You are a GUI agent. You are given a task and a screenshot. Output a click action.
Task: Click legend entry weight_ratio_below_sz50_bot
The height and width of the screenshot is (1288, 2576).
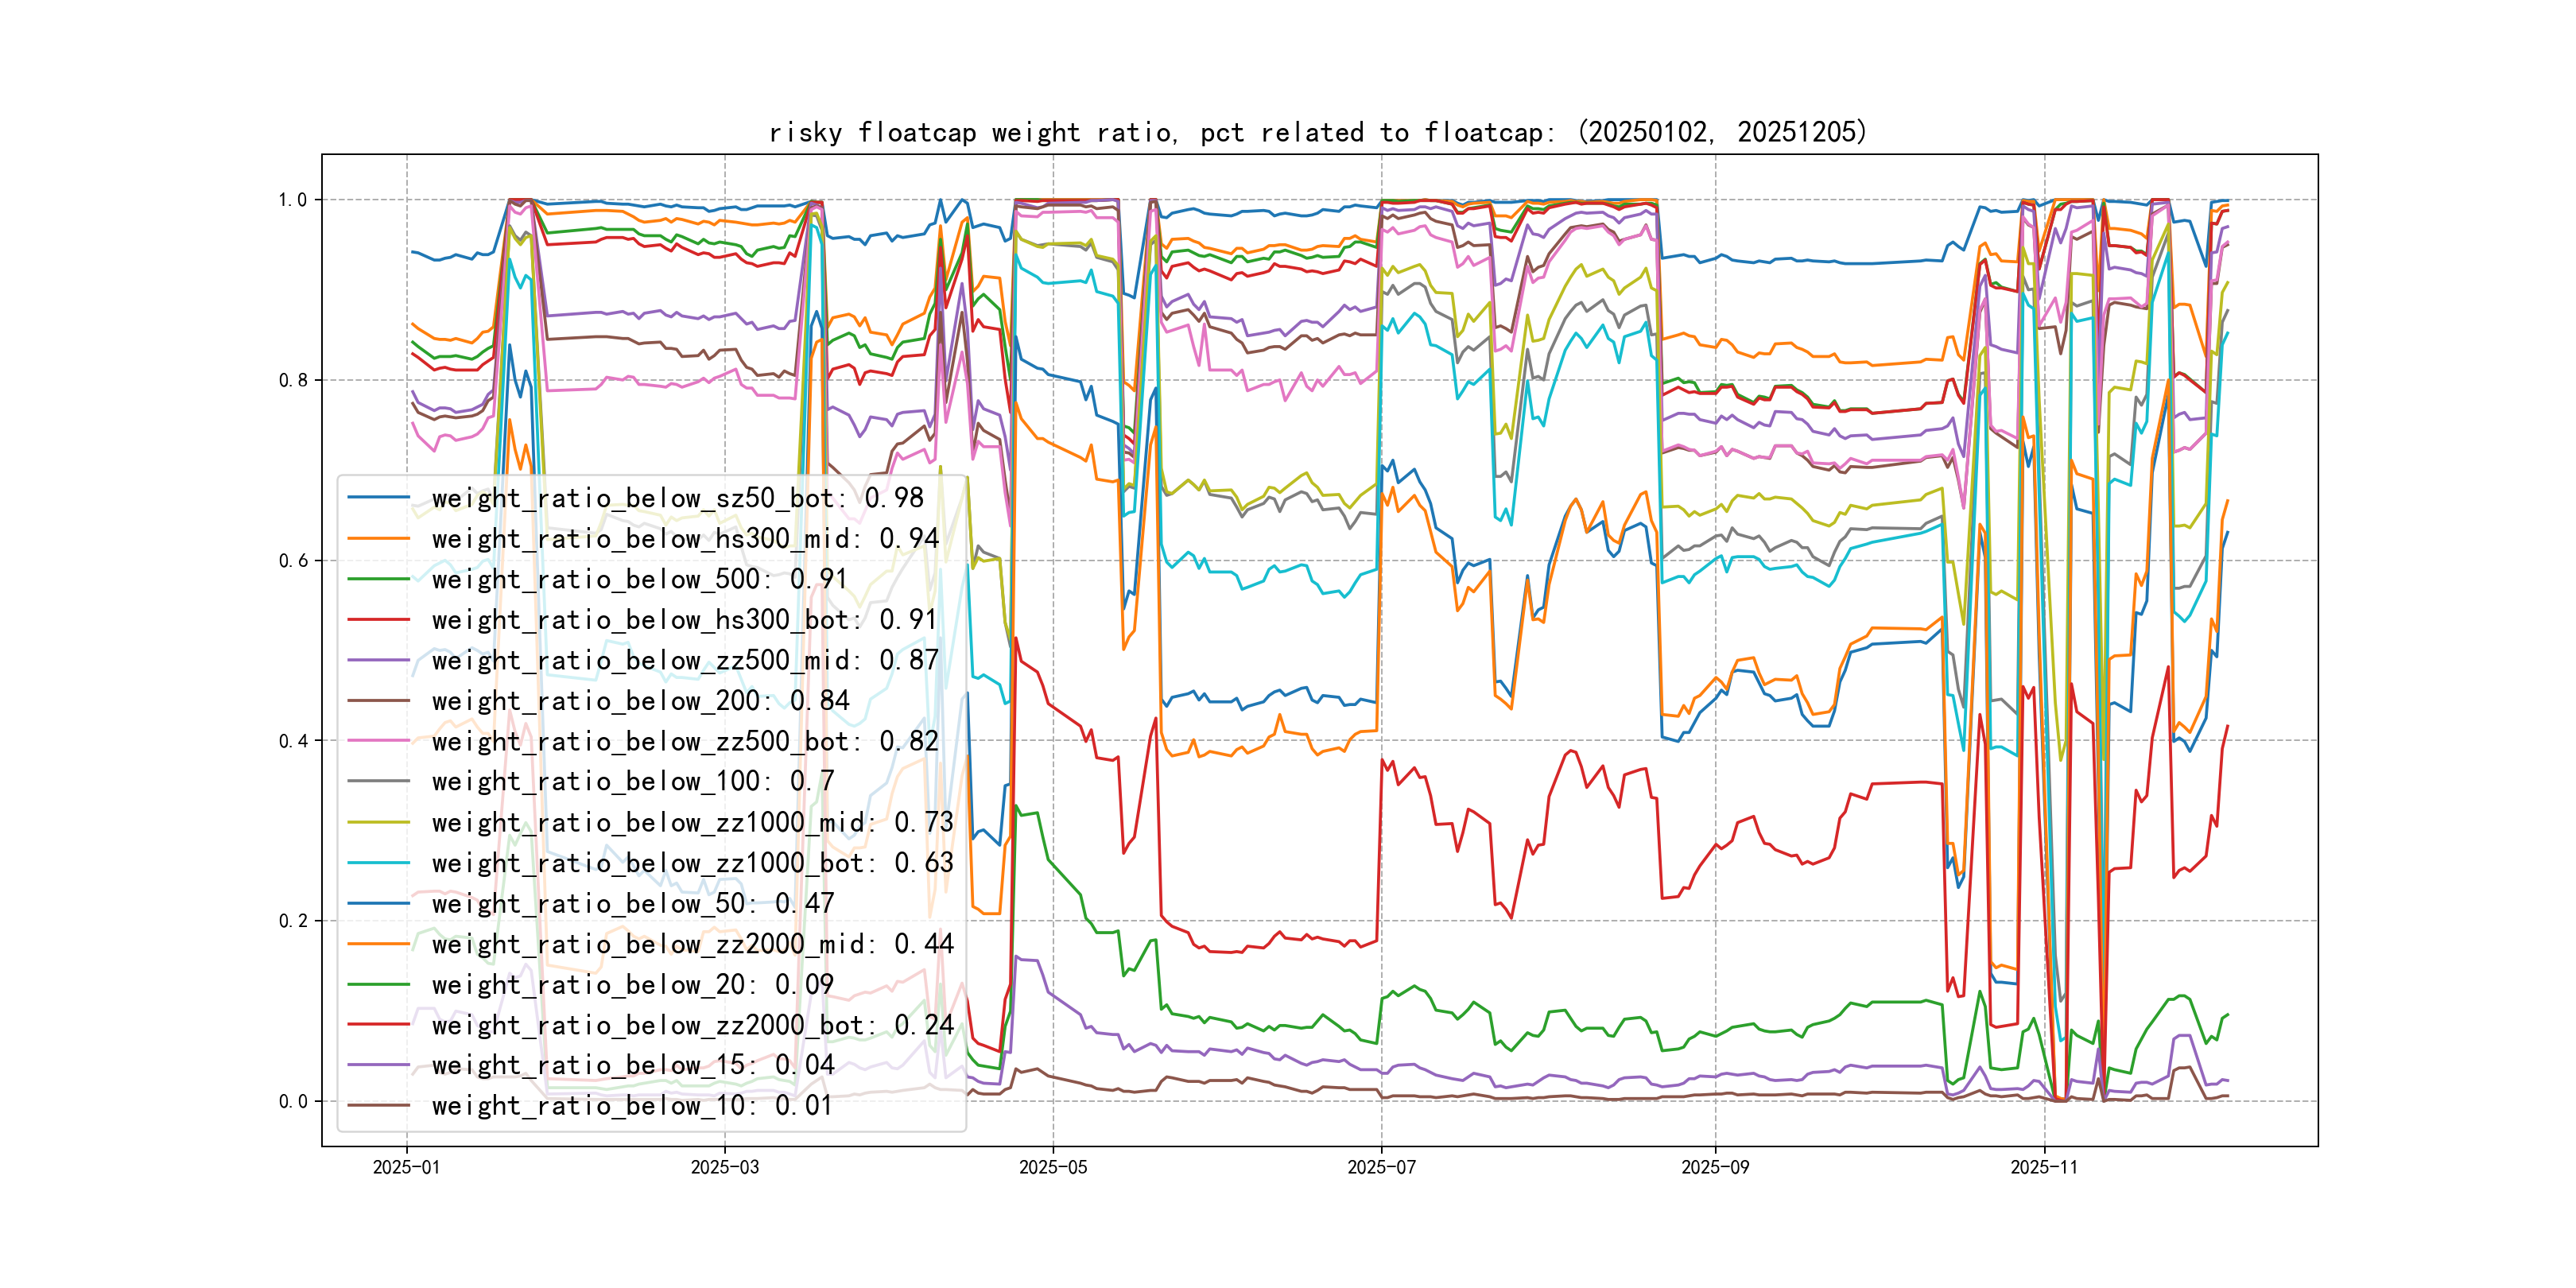[677, 498]
